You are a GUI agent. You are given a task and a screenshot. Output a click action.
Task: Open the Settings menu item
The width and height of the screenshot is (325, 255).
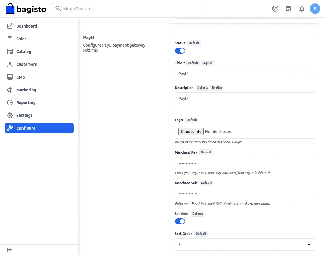[x=24, y=115]
